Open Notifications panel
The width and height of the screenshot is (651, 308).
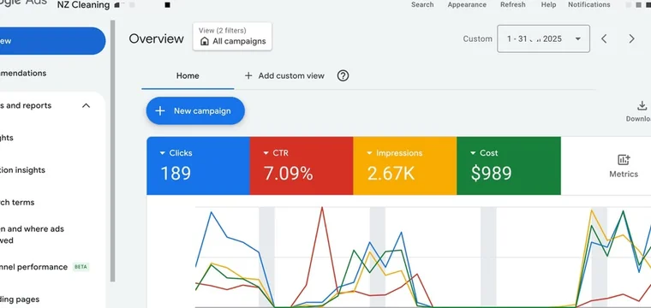click(589, 5)
